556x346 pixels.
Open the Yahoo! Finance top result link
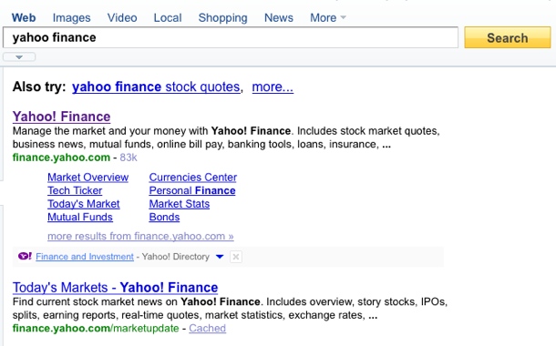point(61,117)
